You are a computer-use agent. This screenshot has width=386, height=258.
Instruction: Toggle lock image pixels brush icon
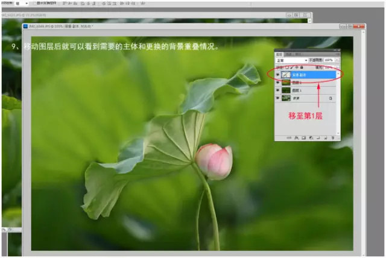pyautogui.click(x=292, y=68)
